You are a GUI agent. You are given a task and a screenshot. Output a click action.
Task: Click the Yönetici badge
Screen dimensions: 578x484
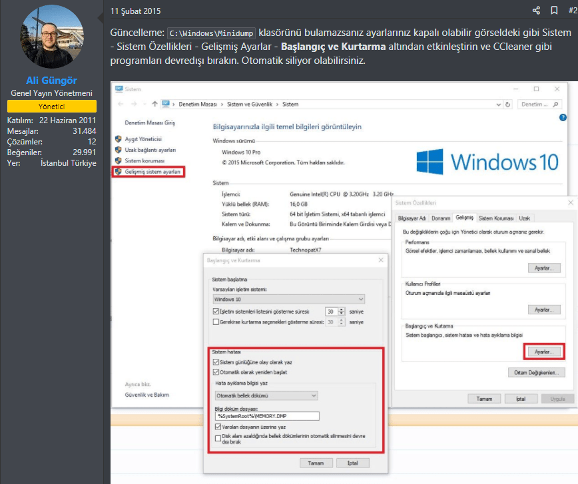click(52, 106)
